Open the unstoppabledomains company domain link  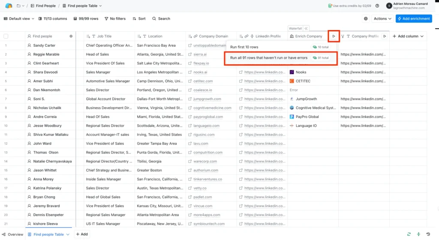tap(209, 45)
